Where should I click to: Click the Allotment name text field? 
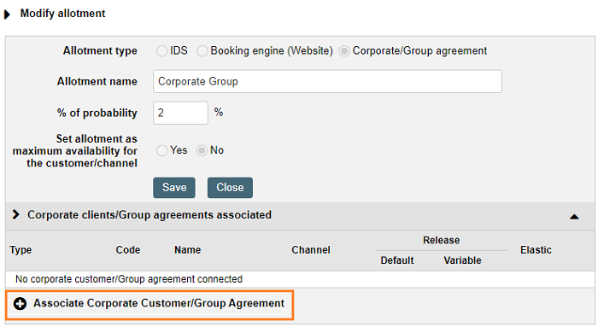(327, 81)
